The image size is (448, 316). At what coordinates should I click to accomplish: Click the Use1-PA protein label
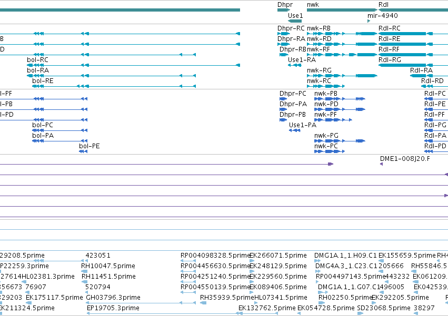point(303,125)
